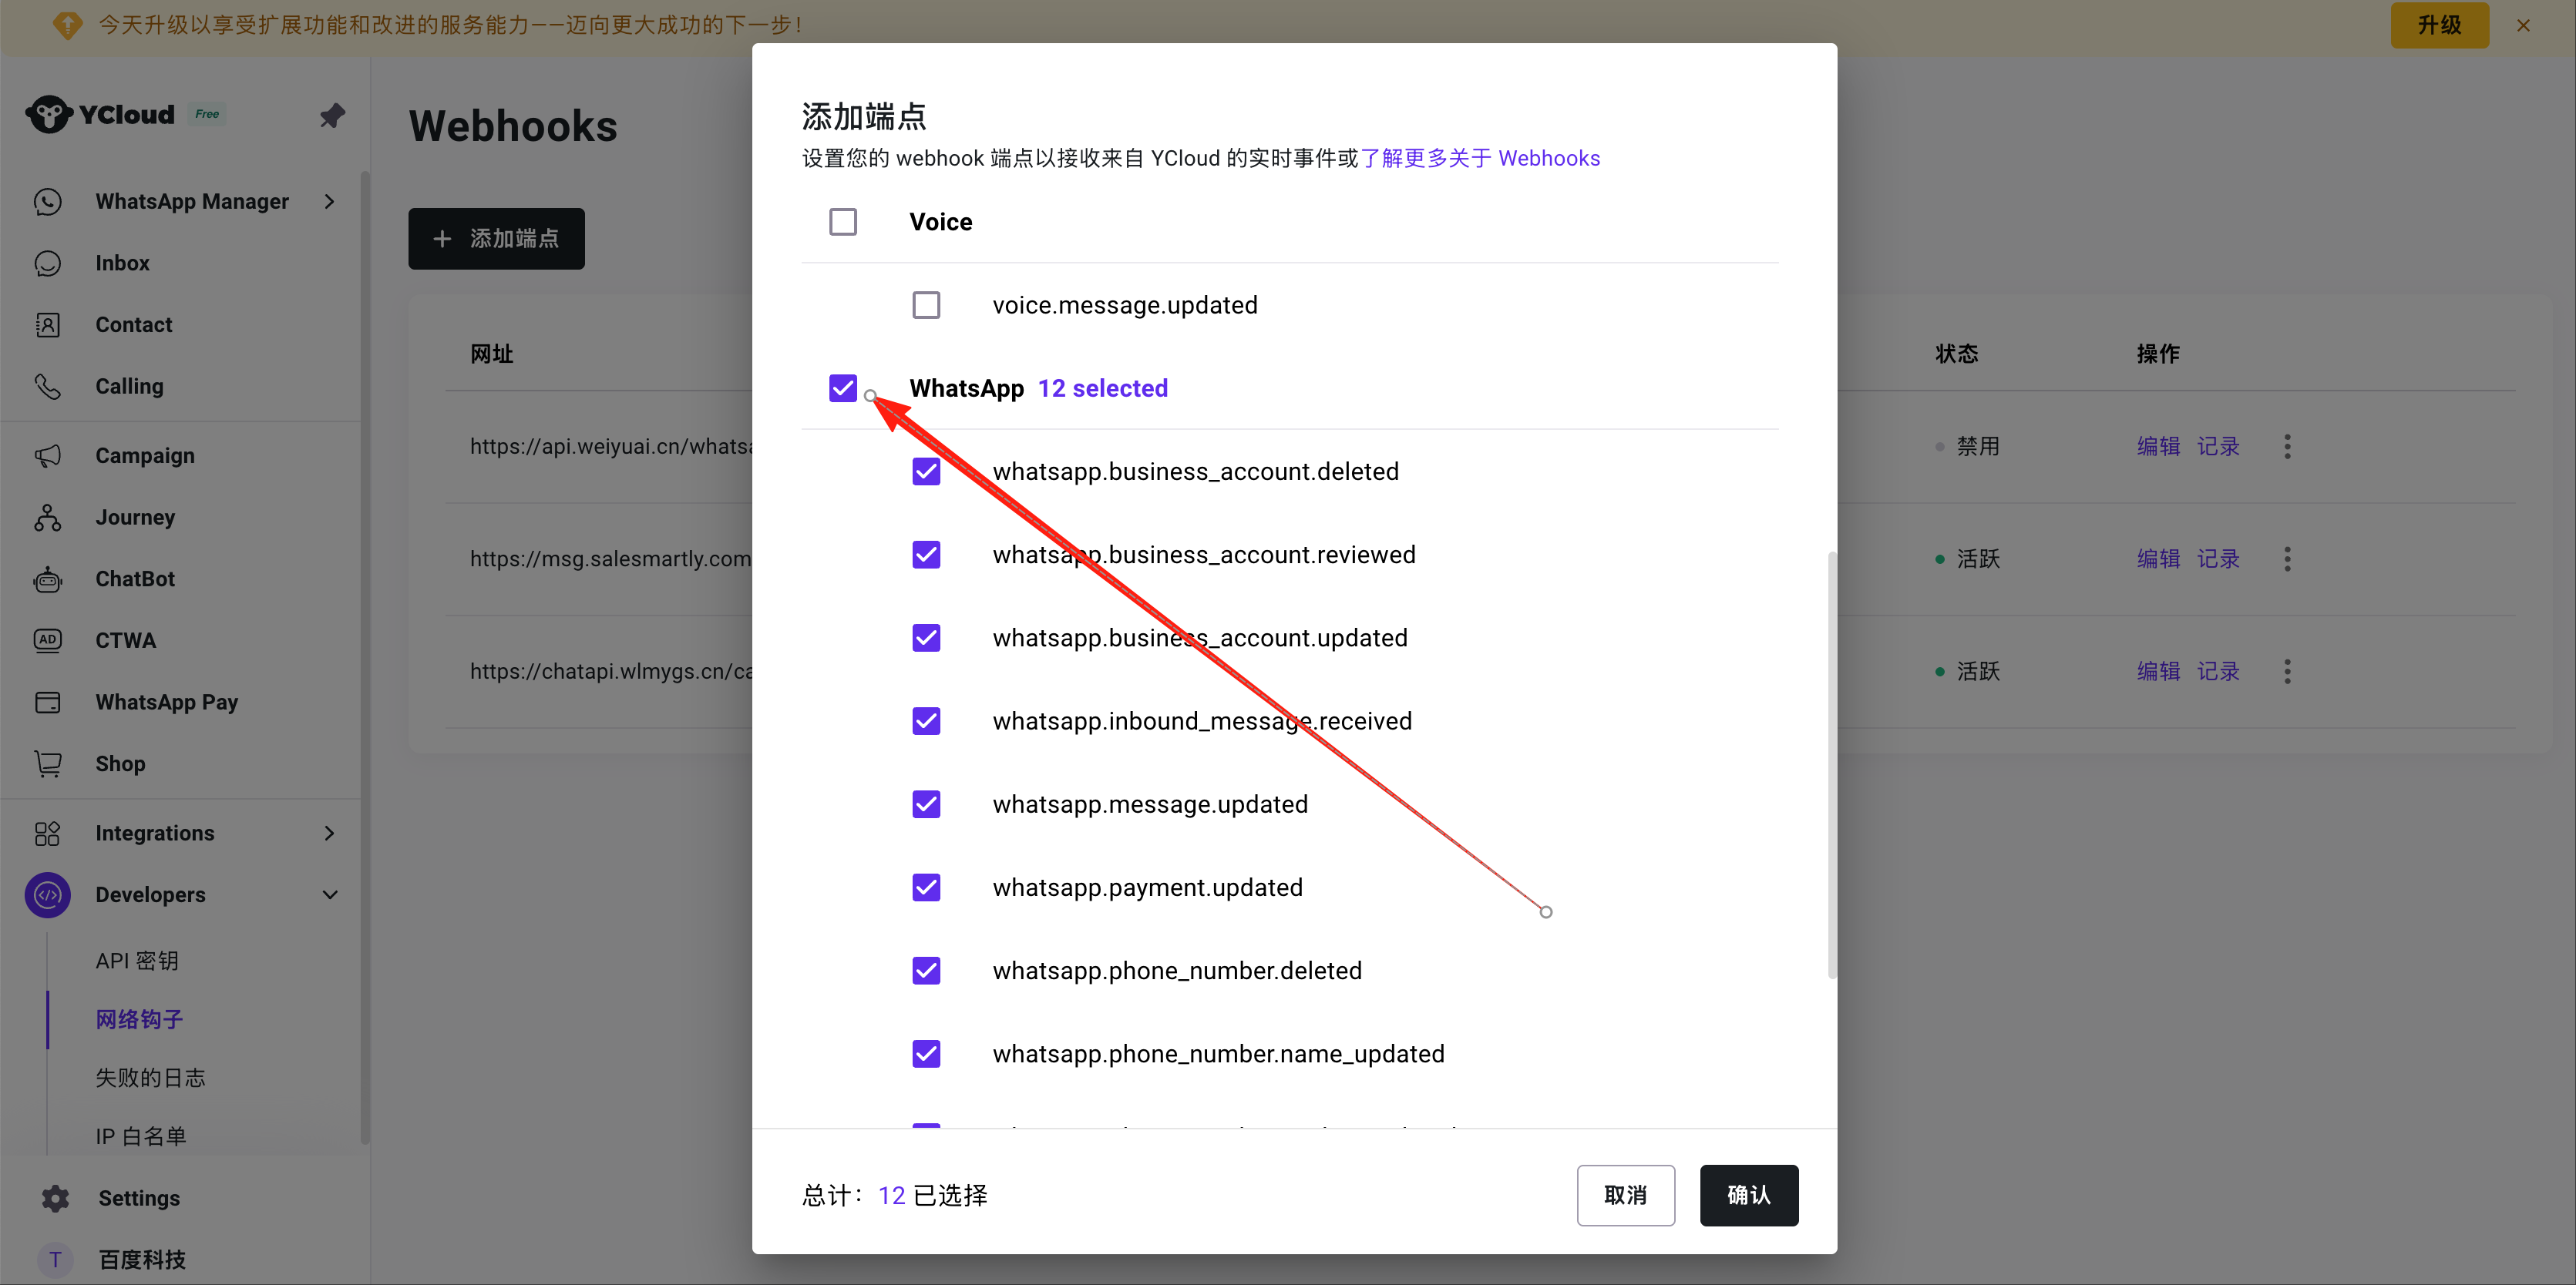Click the 确认 button
This screenshot has height=1285, width=2576.
(1749, 1195)
